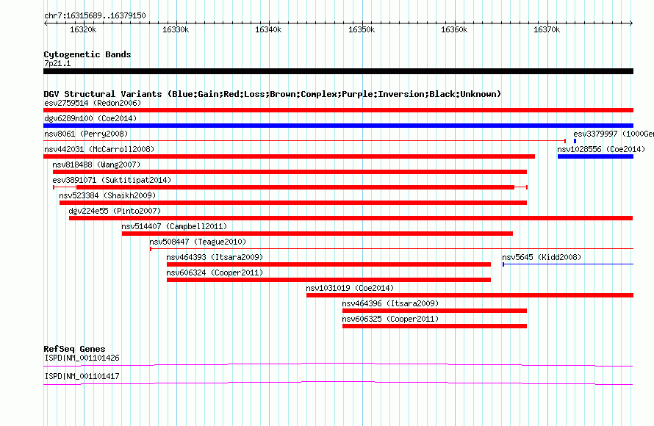This screenshot has width=654, height=426.
Task: Click the 16340k ruler tick label
Action: (268, 29)
